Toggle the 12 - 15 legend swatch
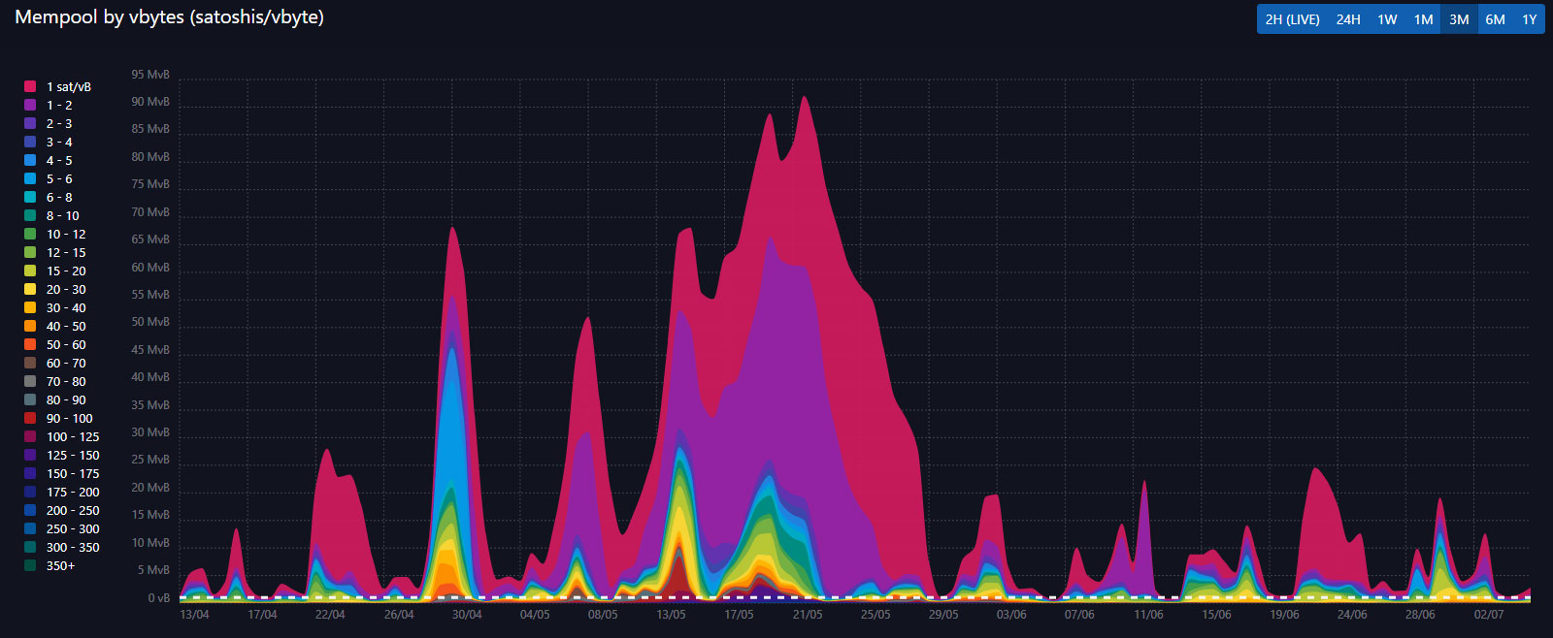The height and width of the screenshot is (638, 1553). tap(30, 252)
